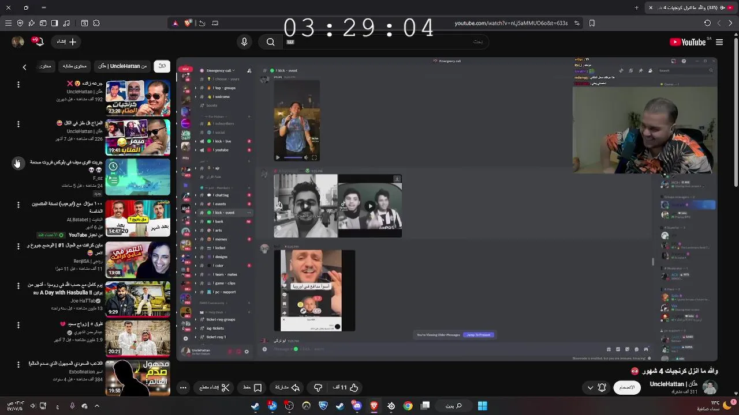
Task: Open the account avatar menu
Action: click(18, 41)
